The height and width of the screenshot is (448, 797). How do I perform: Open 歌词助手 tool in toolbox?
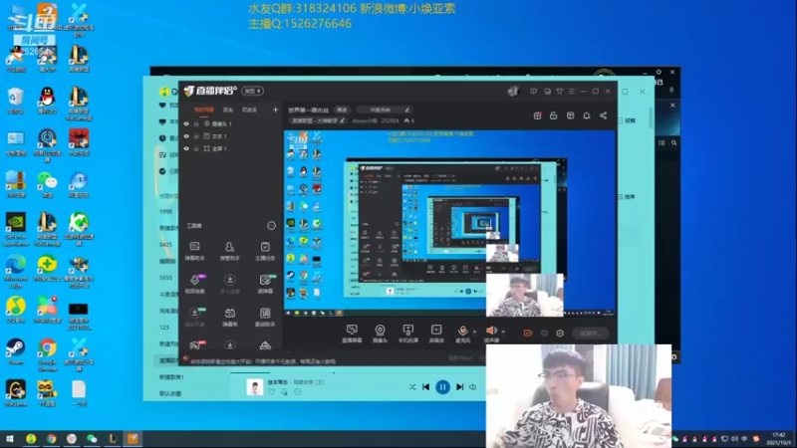pos(265,317)
